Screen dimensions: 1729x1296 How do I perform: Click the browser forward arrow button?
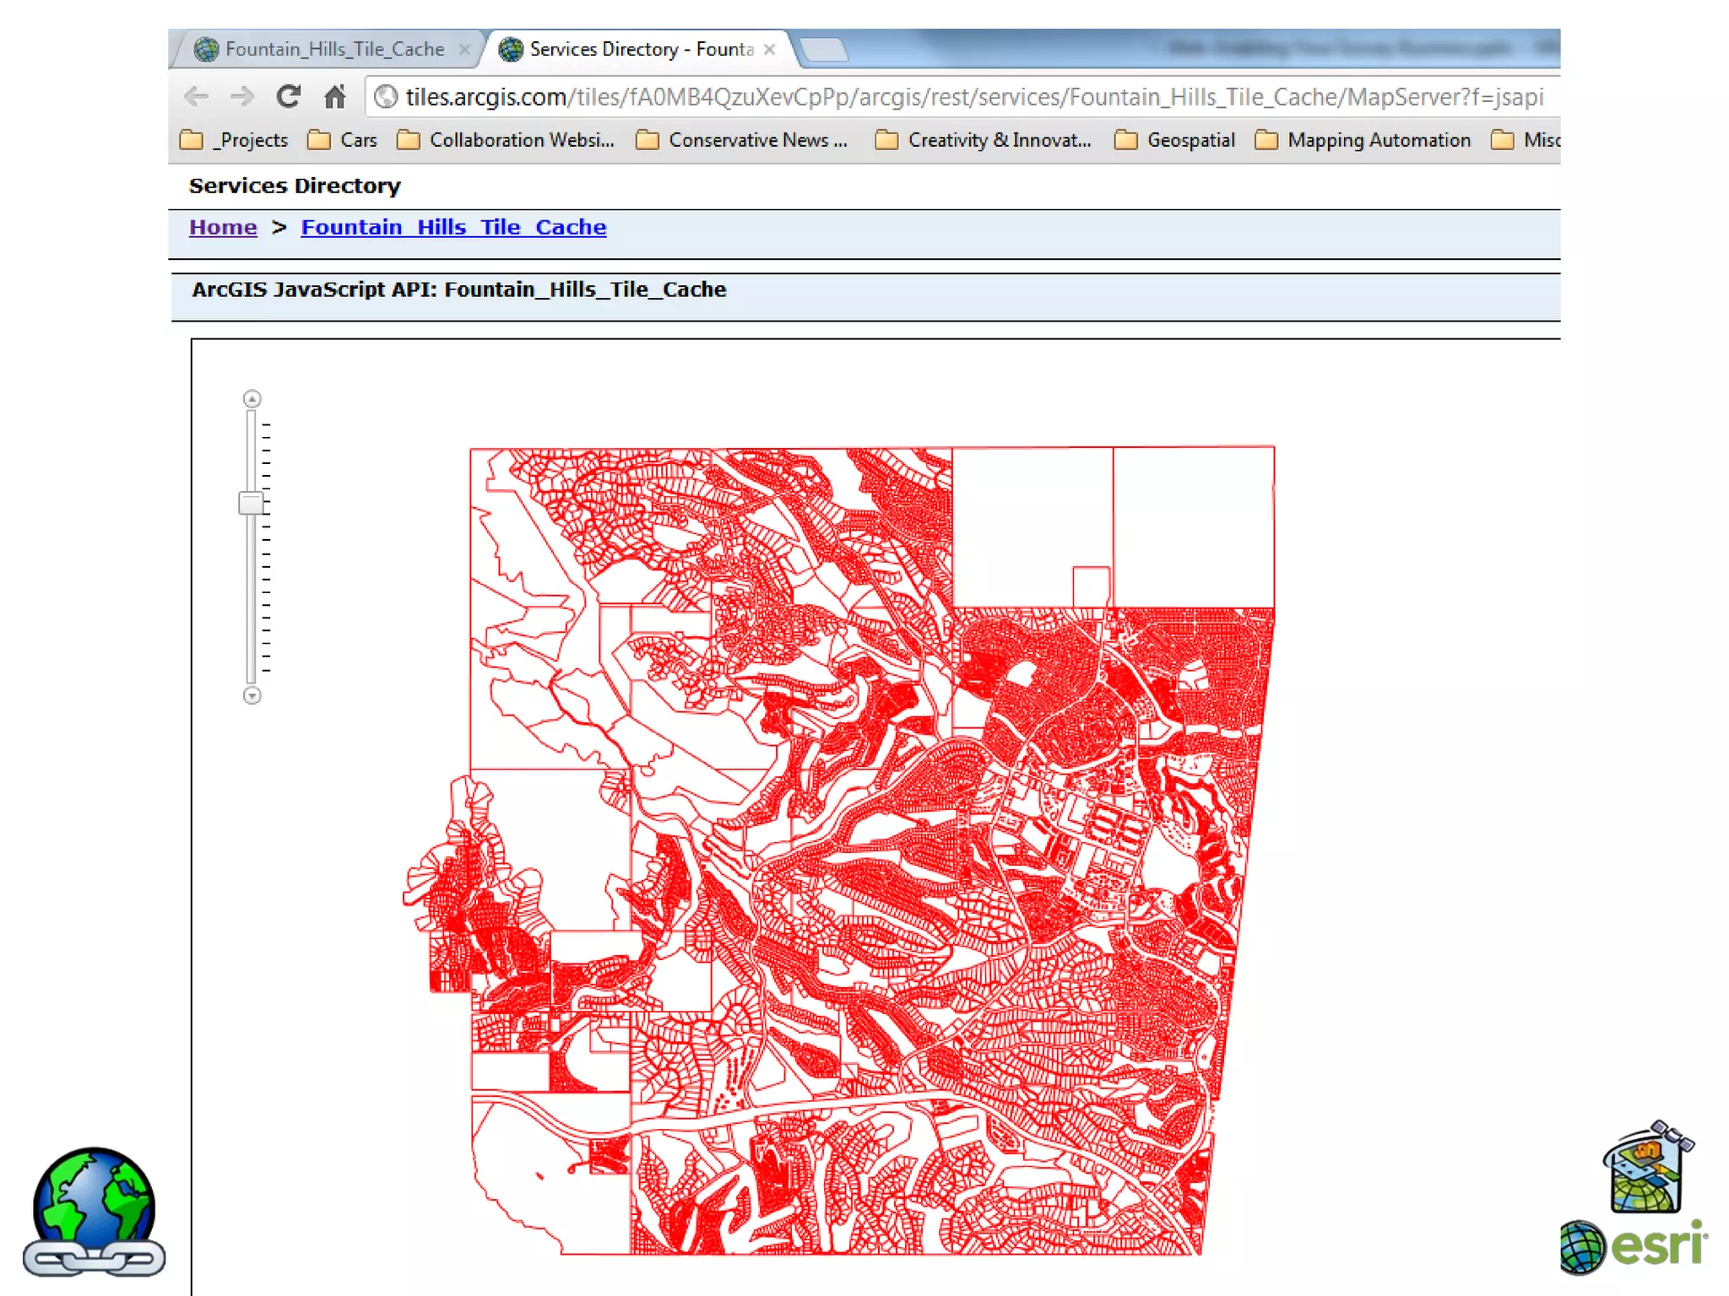click(x=242, y=97)
